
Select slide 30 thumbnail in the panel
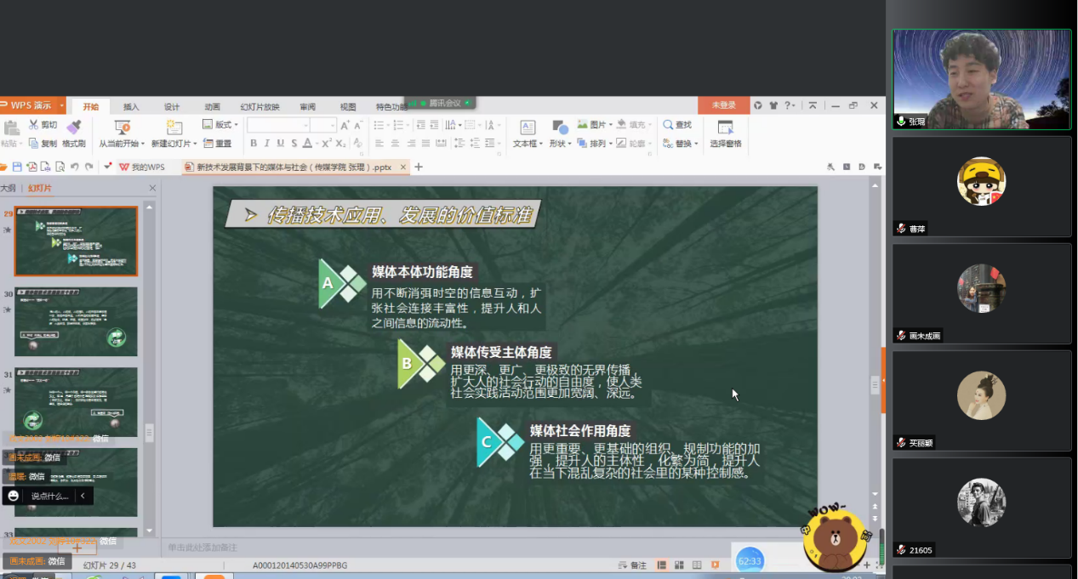[76, 321]
